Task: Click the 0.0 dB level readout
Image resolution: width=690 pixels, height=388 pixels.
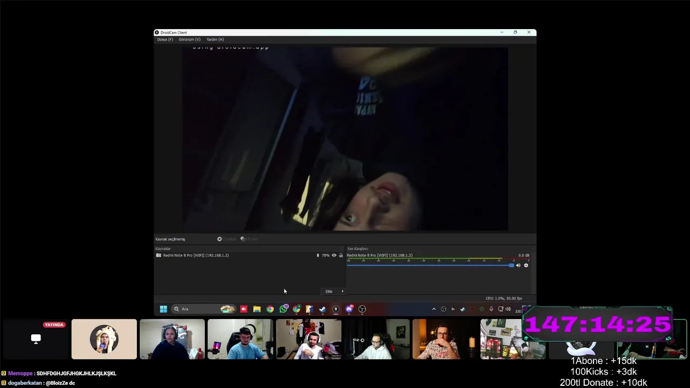Action: click(x=524, y=255)
